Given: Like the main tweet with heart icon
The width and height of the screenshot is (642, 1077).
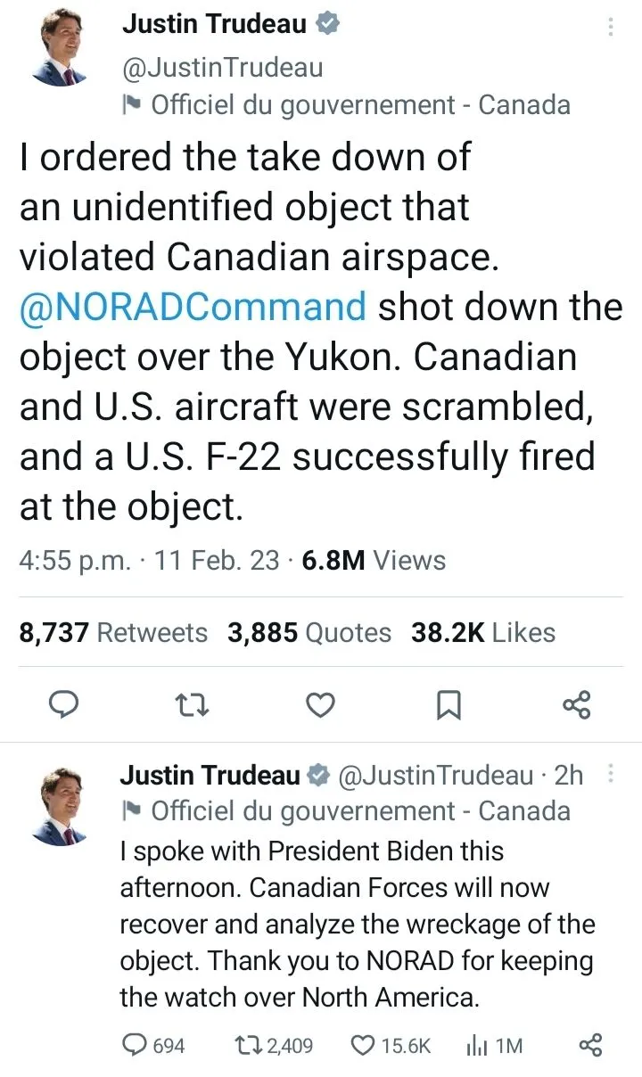Looking at the screenshot, I should tap(319, 705).
